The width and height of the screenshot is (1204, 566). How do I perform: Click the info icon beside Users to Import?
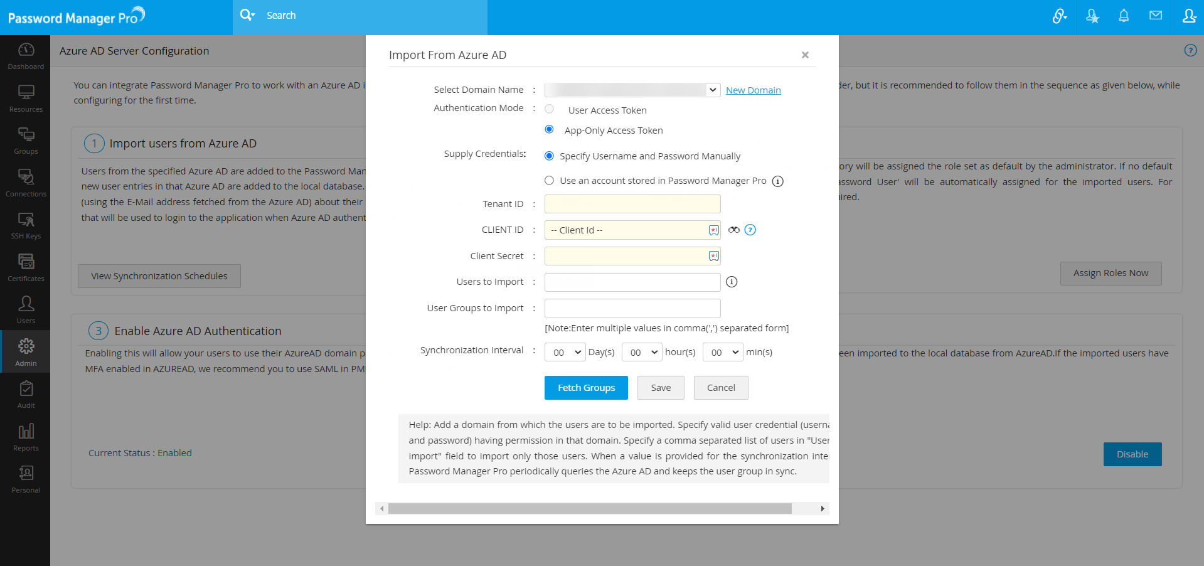tap(732, 282)
